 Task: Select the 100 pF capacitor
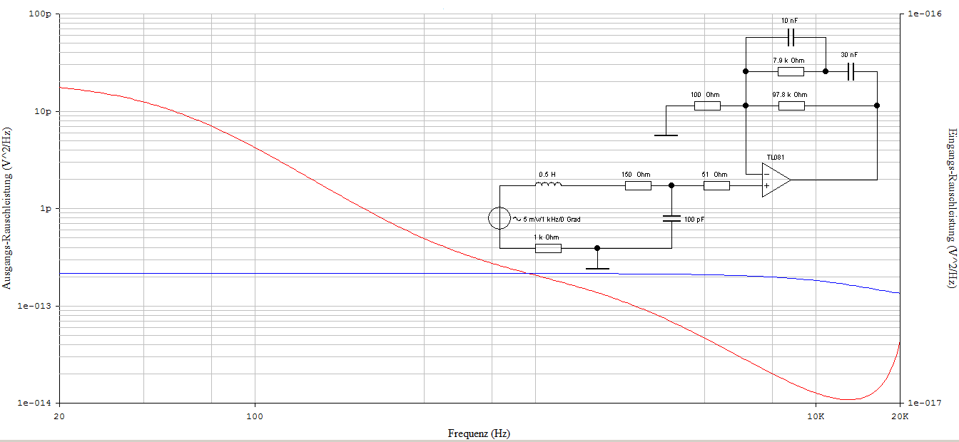(x=671, y=217)
